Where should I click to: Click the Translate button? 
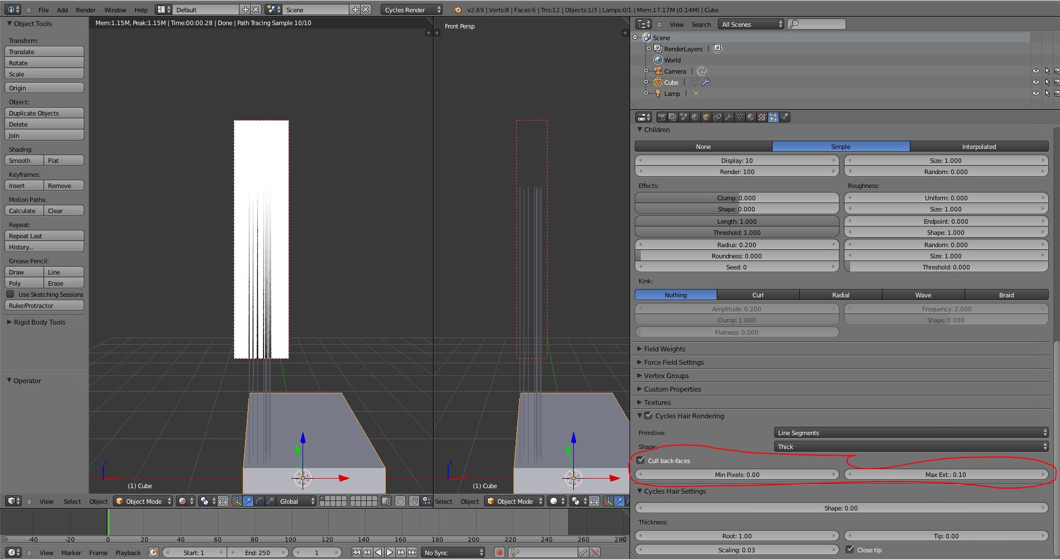coord(44,51)
